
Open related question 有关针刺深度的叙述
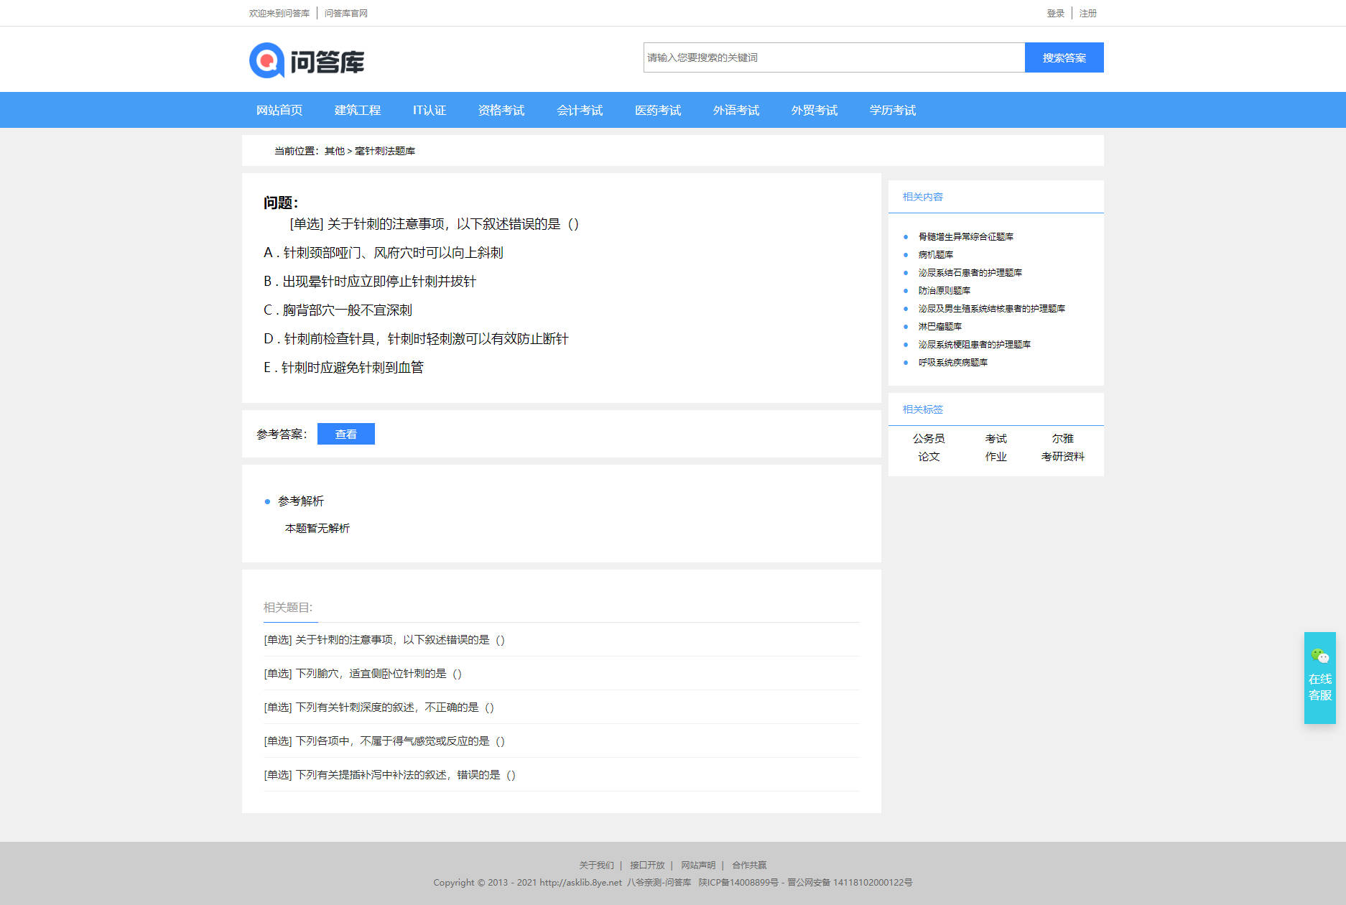(x=379, y=707)
